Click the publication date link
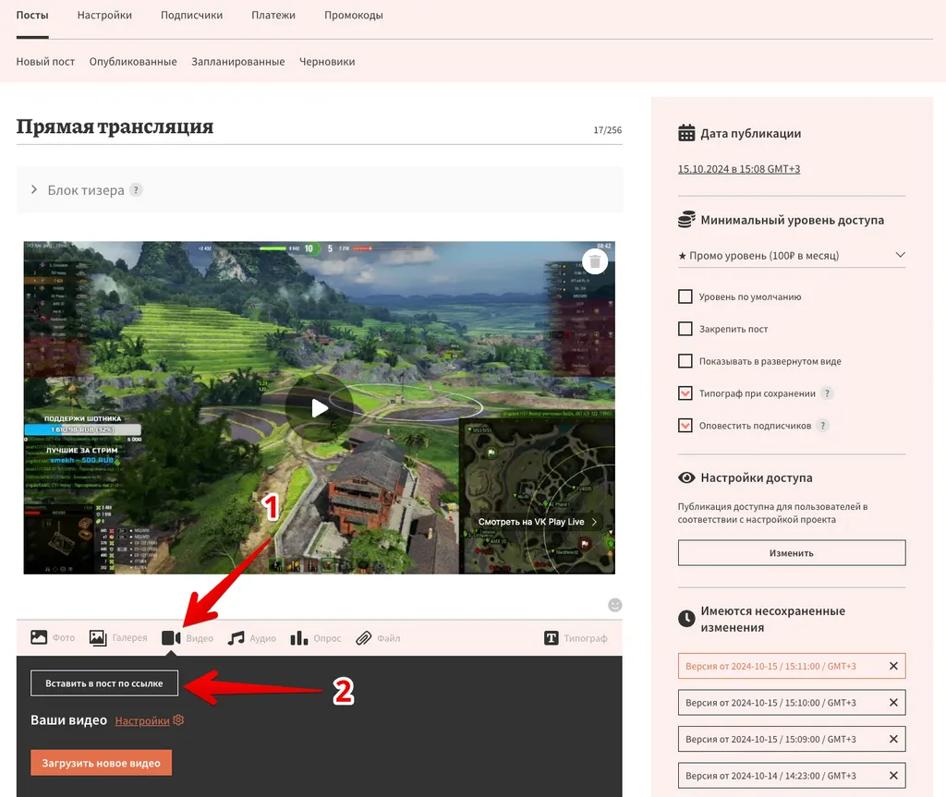 click(x=738, y=169)
